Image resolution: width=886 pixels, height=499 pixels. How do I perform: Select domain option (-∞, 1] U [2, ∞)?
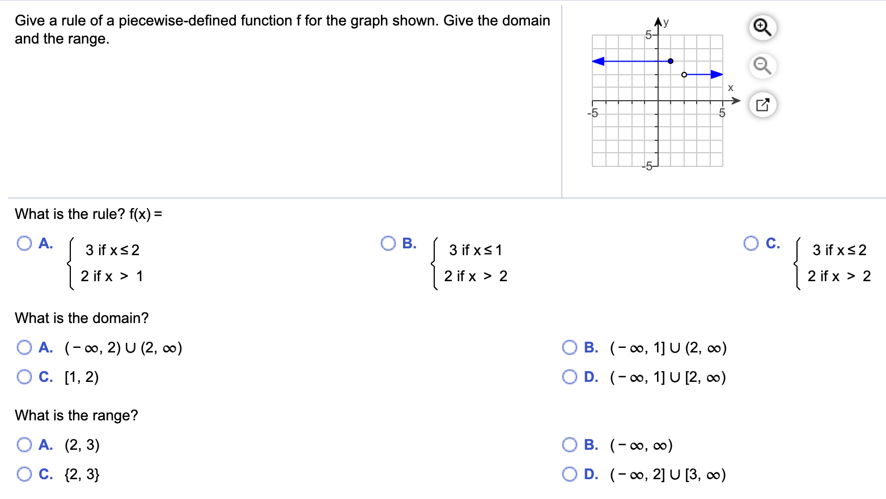click(x=570, y=377)
